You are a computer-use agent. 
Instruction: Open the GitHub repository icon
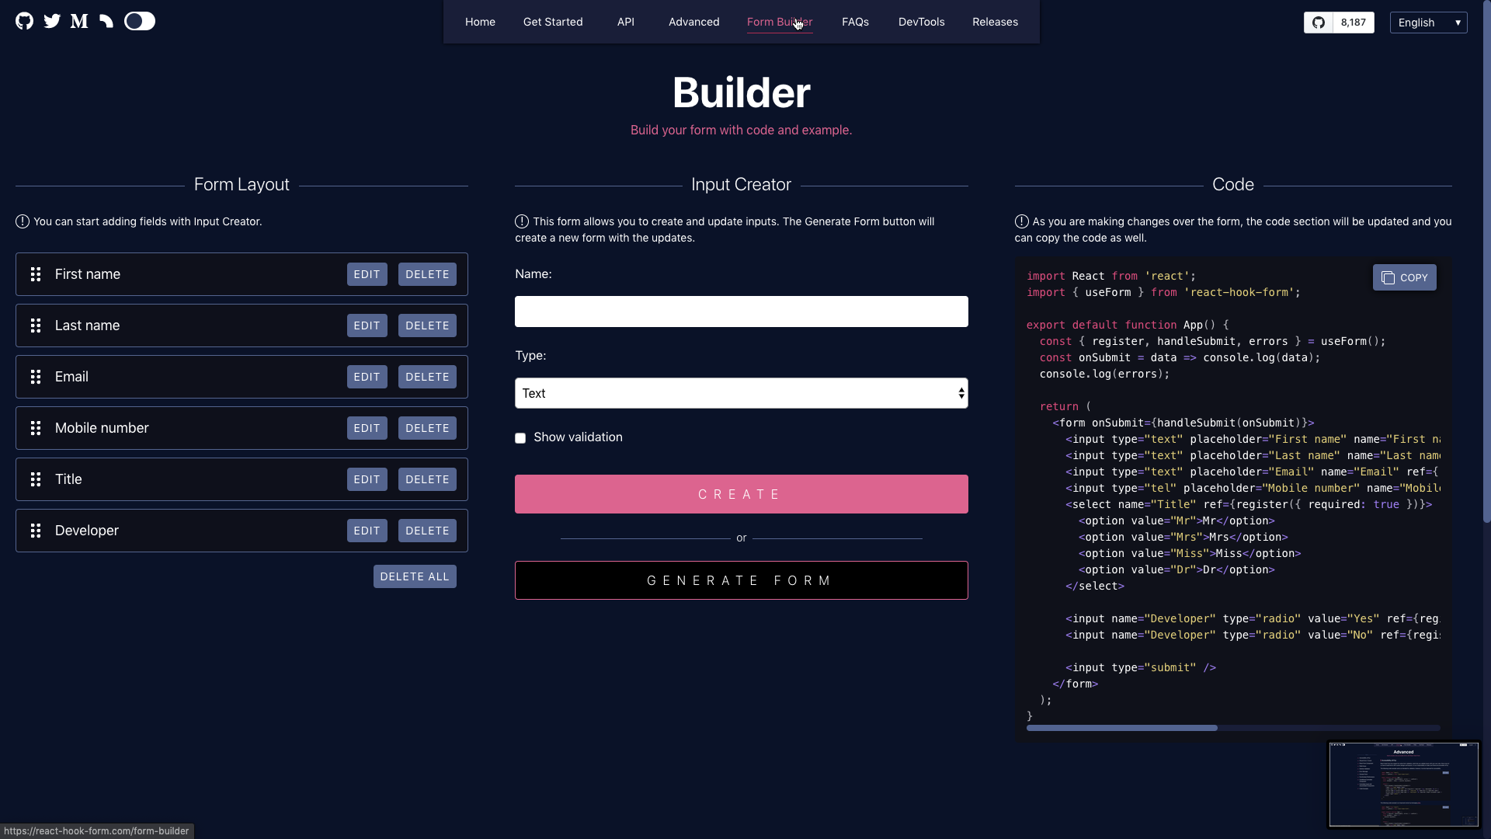[x=23, y=21]
